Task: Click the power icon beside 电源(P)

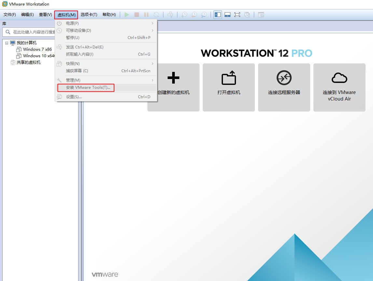Action: (59, 23)
